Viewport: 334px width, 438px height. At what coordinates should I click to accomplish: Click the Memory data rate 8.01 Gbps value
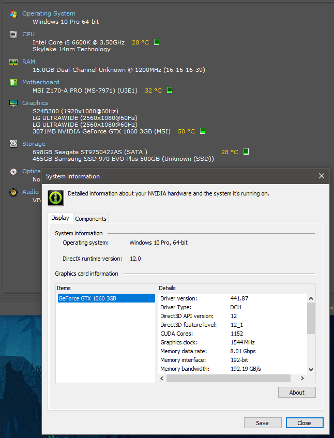(x=243, y=351)
